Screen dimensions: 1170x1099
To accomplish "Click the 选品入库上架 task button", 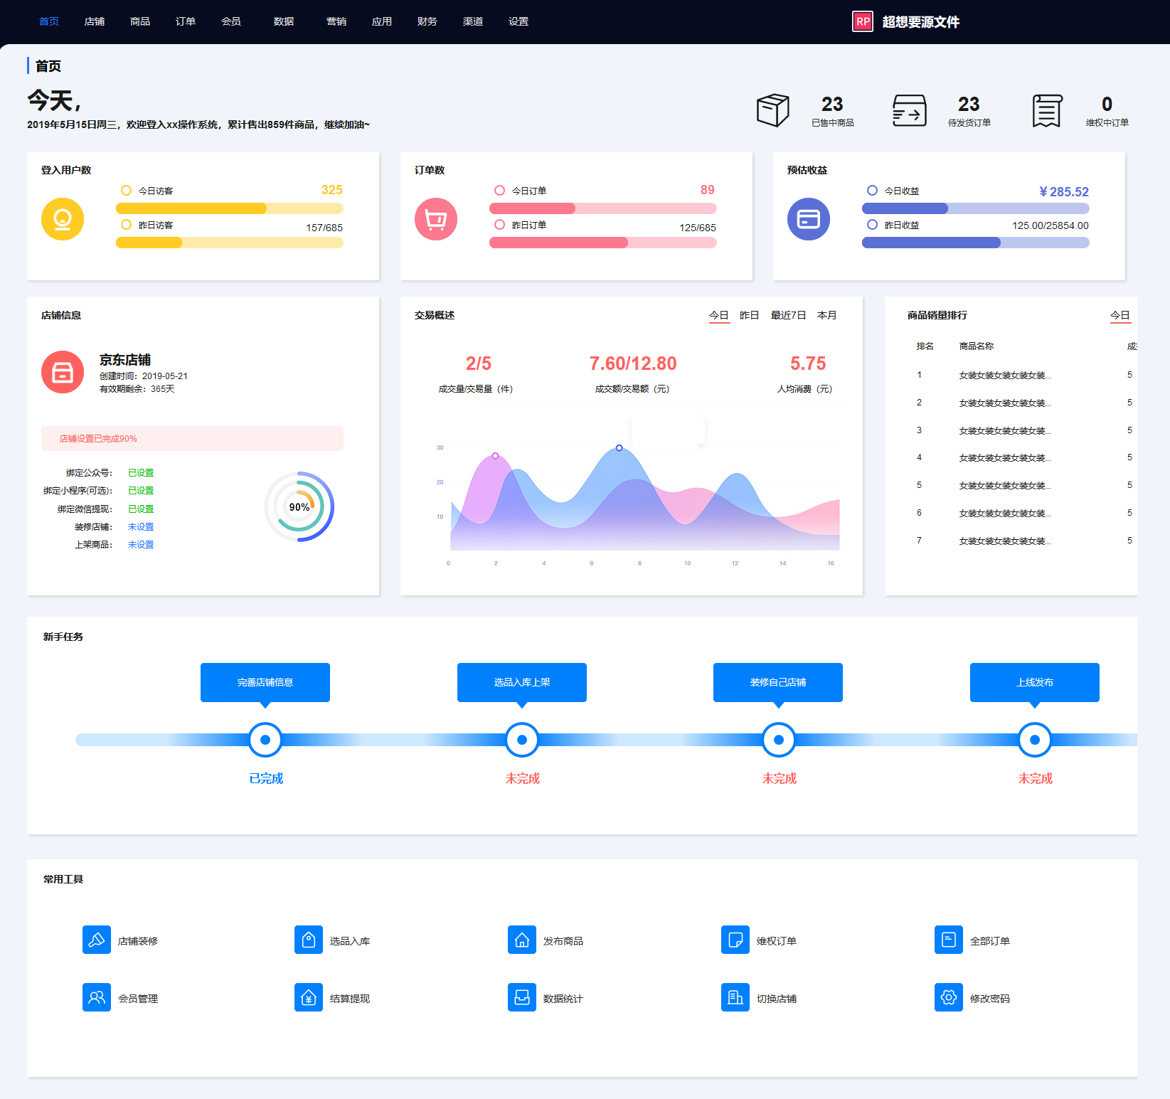I will click(522, 682).
